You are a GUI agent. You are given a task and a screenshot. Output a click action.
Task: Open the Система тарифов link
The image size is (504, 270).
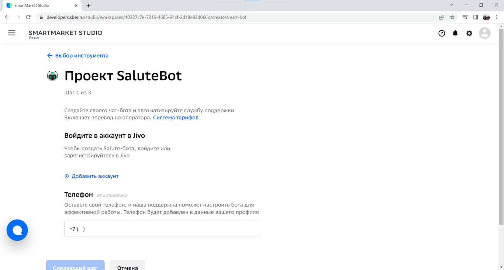(176, 117)
